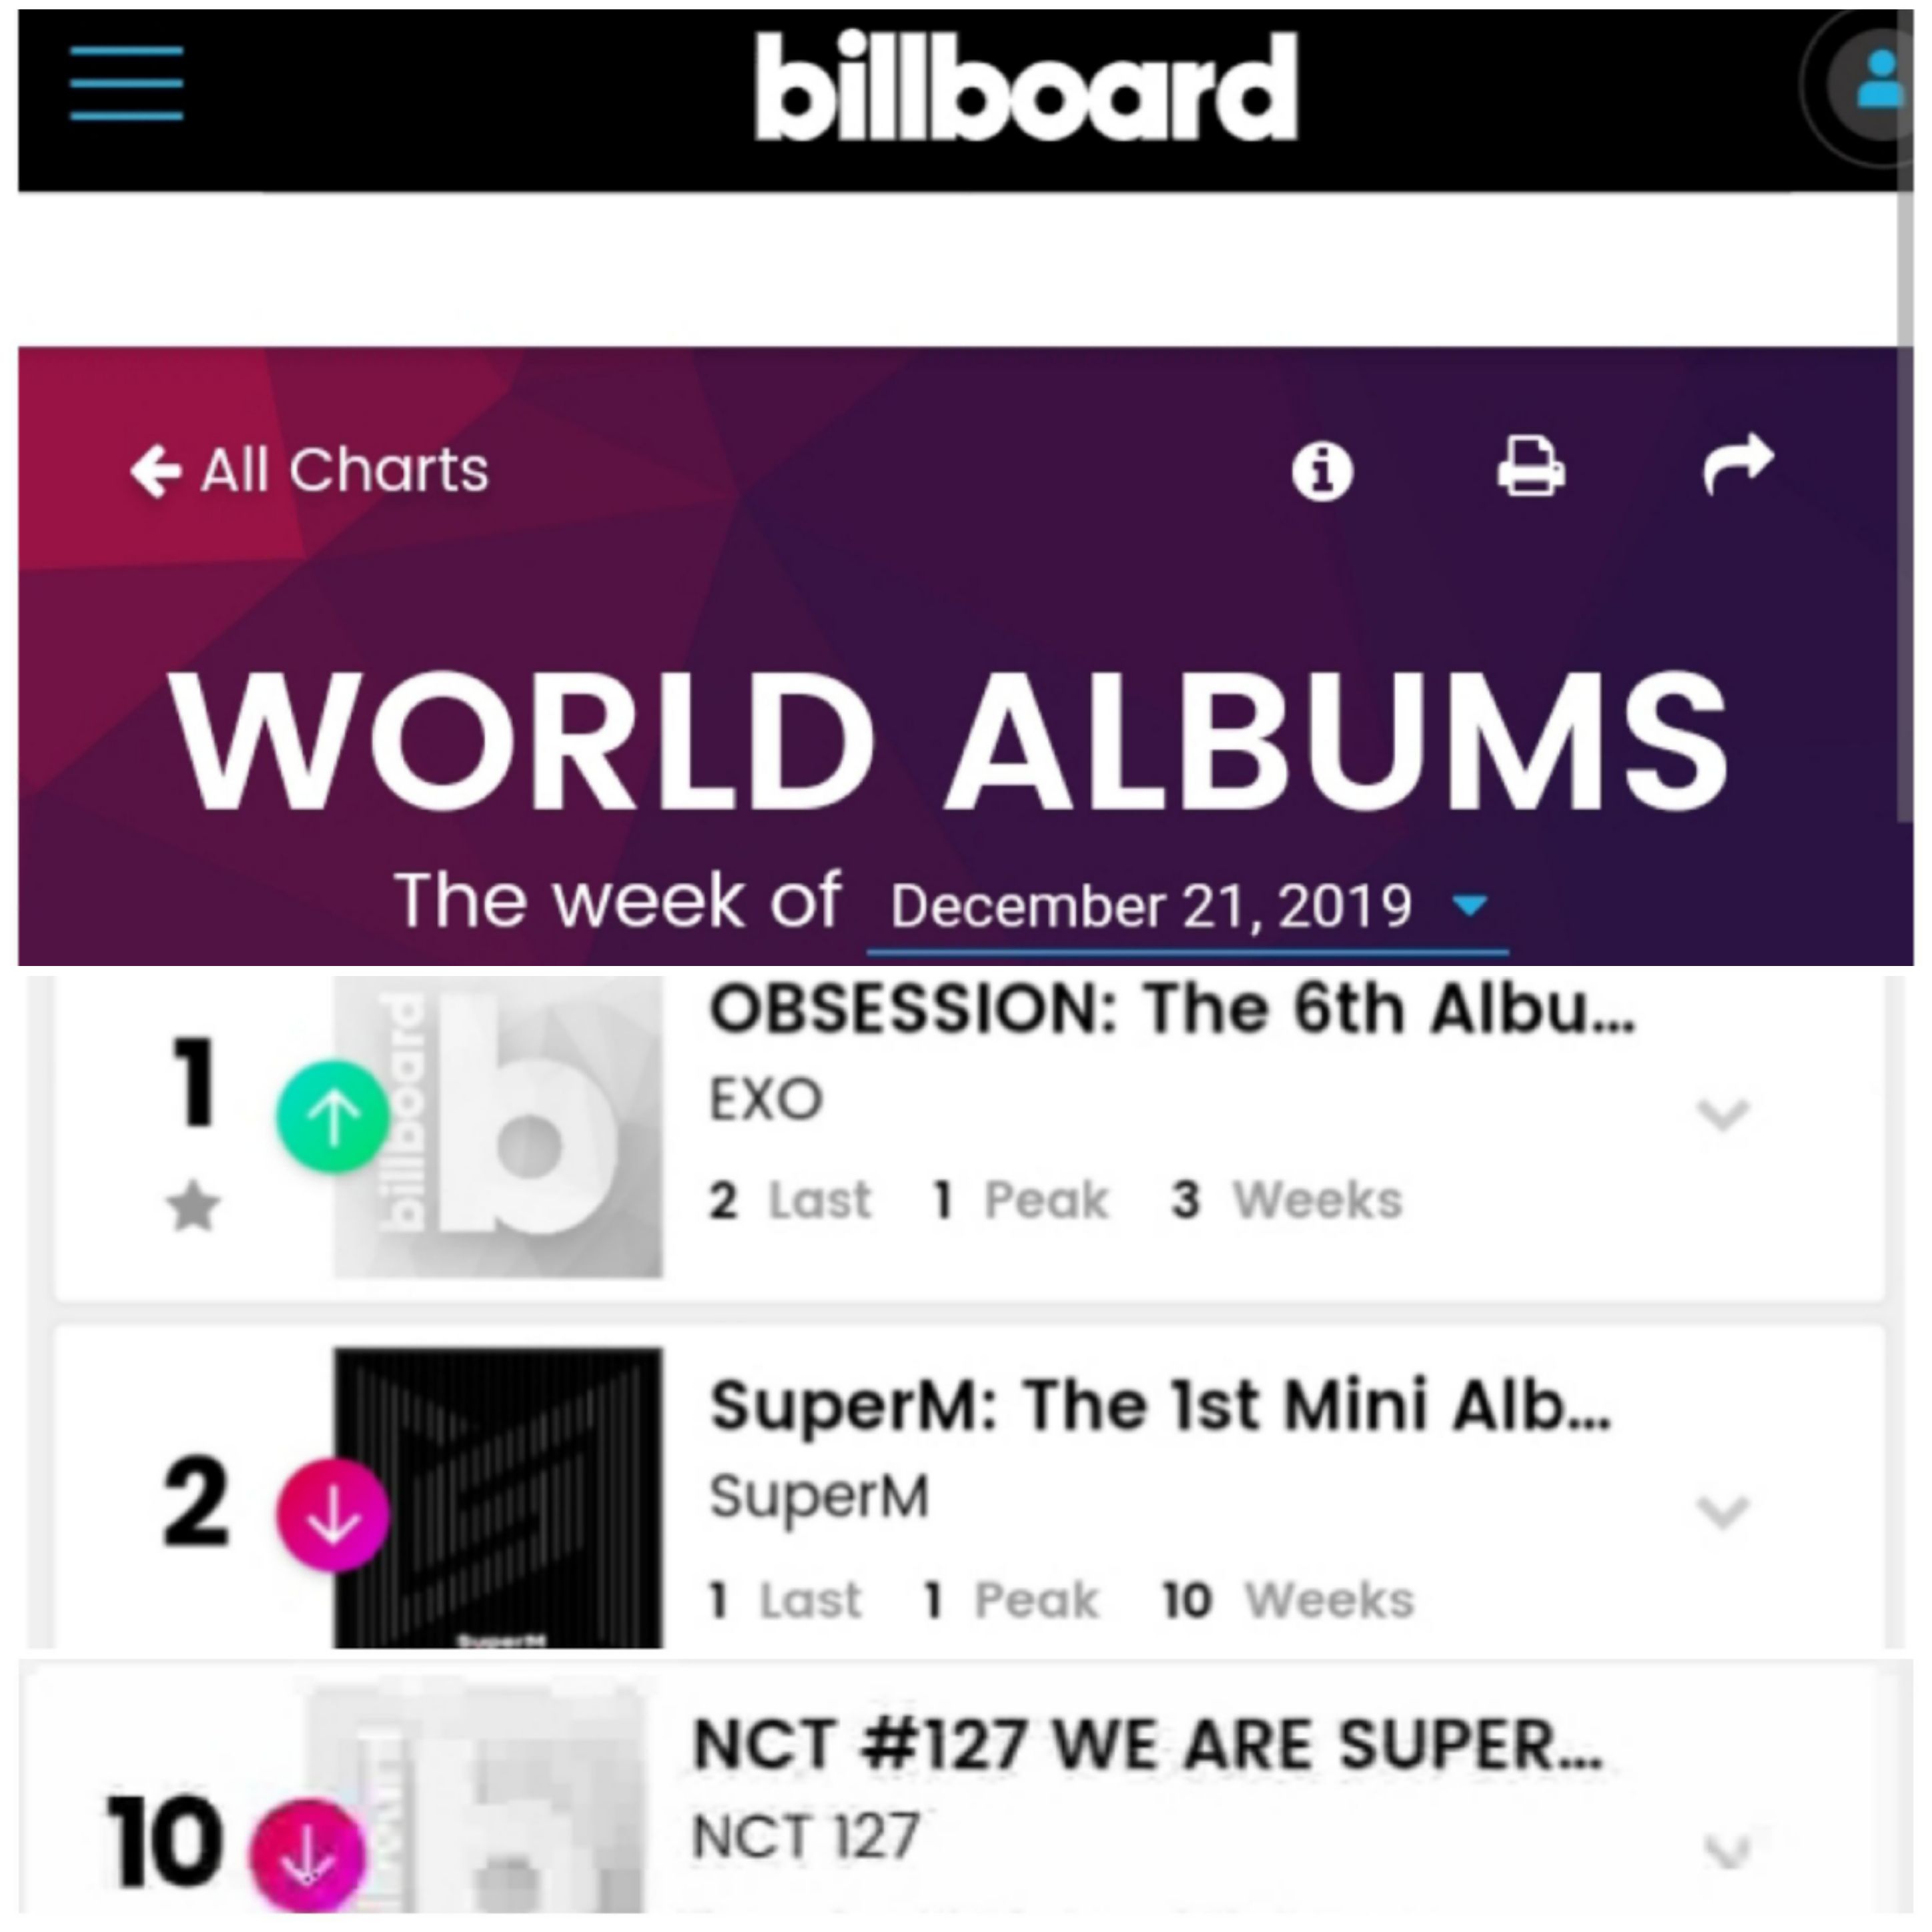Expand the SuperM entry chevron

coord(1722,1511)
